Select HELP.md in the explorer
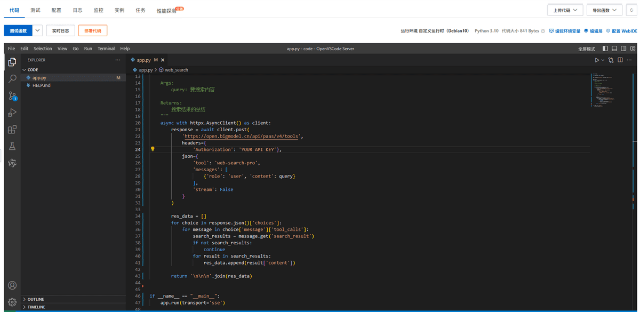The width and height of the screenshot is (640, 312). tap(42, 85)
